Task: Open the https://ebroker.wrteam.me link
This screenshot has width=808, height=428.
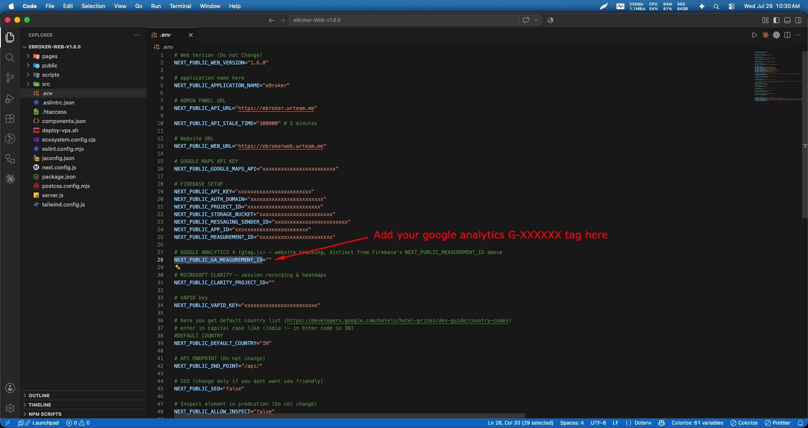Action: click(x=276, y=108)
